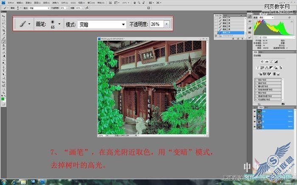297x185 pixels.
Task: Open the histogram 通道 channel dropdown
Action: [x=266, y=18]
